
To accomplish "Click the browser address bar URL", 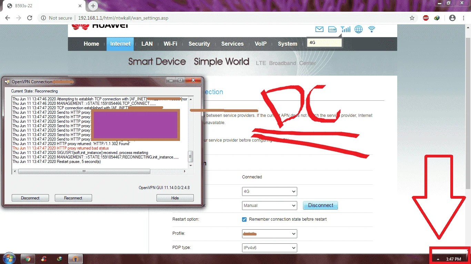I will (123, 18).
